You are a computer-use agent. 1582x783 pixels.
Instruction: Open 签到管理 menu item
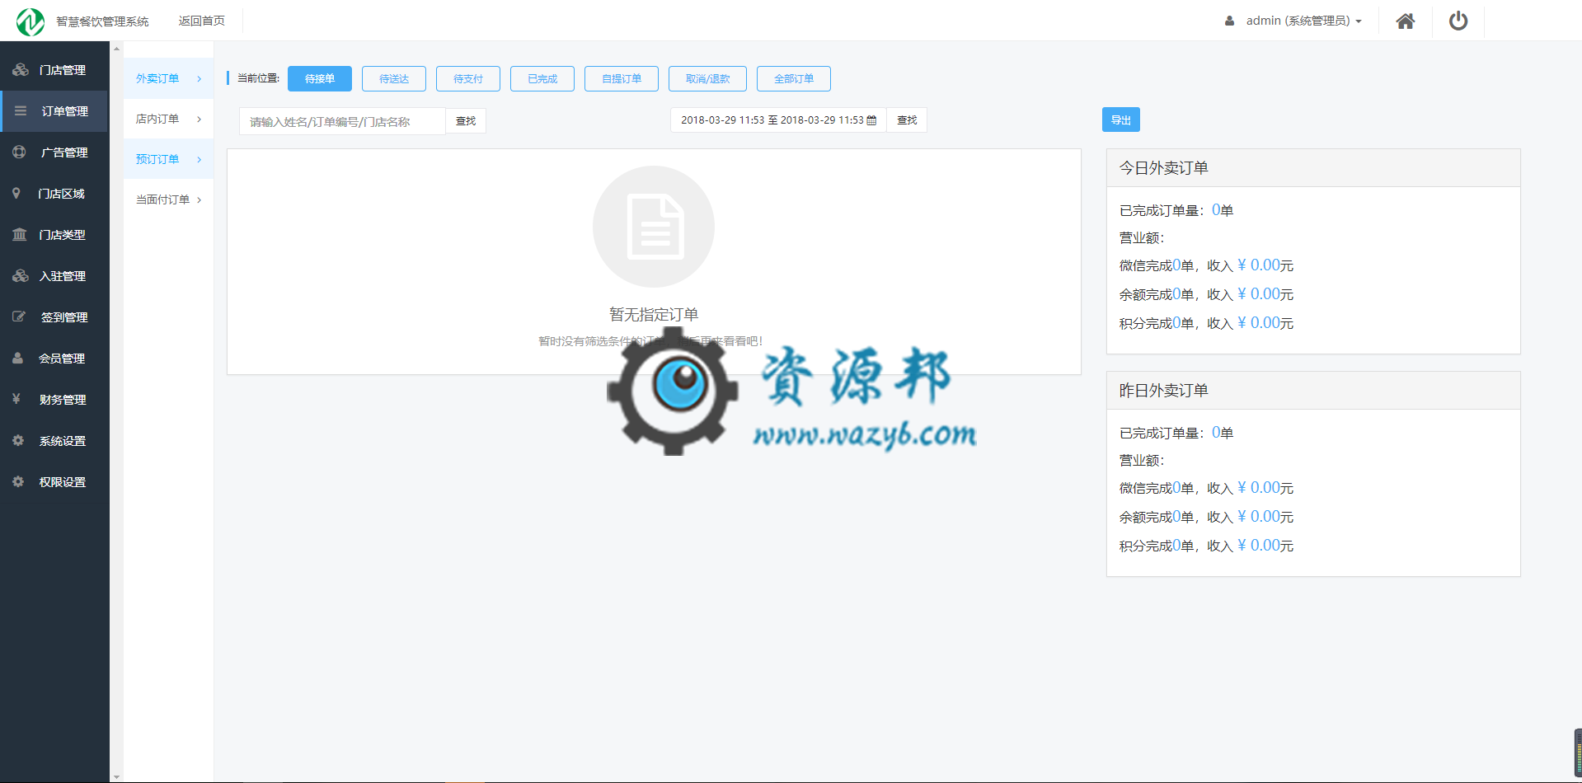tap(54, 317)
